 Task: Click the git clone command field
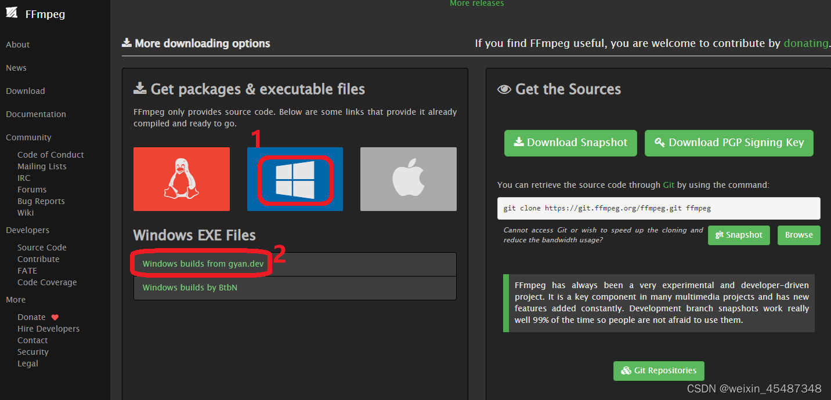click(x=659, y=208)
